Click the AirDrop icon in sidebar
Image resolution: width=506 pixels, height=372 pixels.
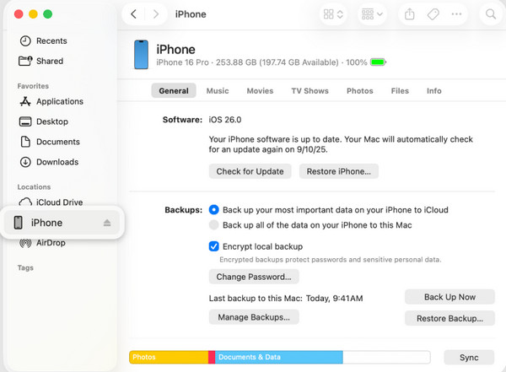coord(25,242)
